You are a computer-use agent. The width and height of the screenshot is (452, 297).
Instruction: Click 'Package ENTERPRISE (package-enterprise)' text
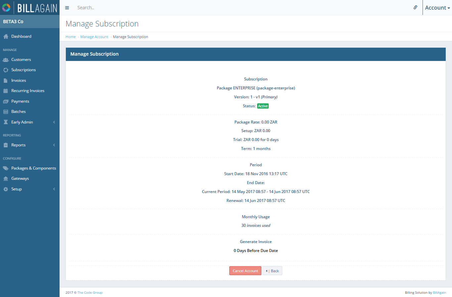tap(256, 88)
